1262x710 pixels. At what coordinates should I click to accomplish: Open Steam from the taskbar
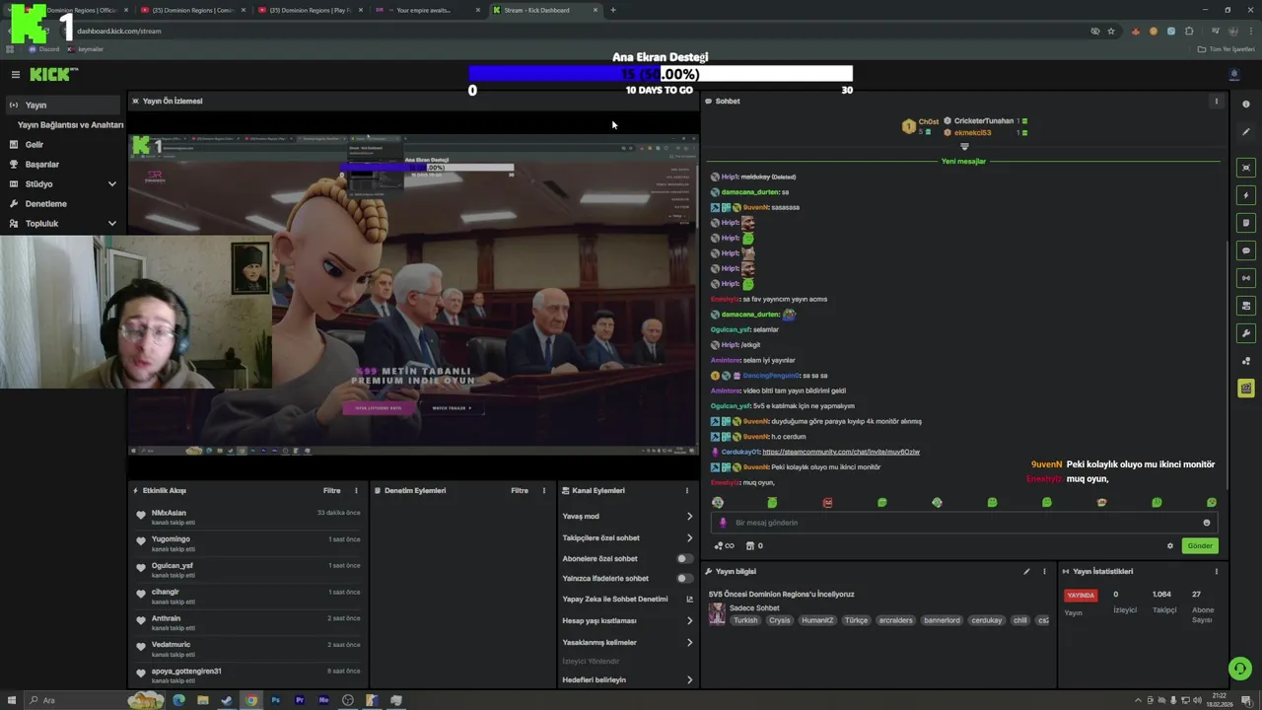227,700
